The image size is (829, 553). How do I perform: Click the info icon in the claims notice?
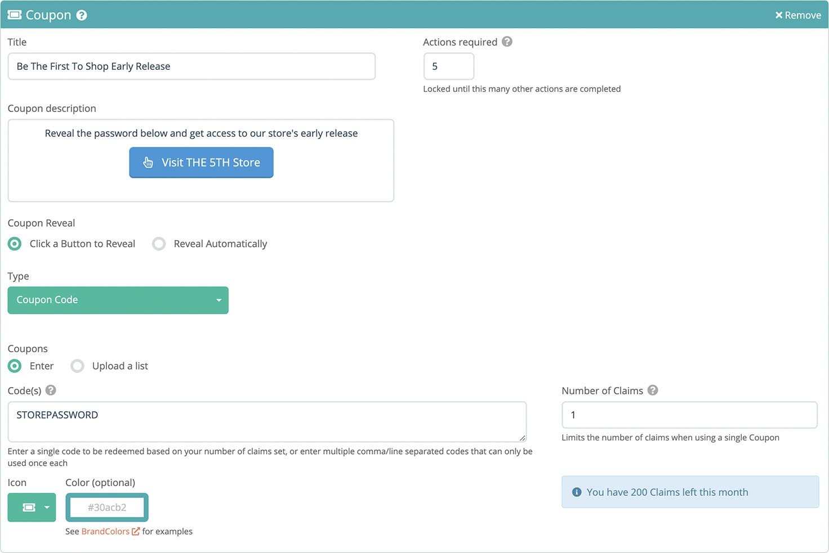[x=576, y=492]
